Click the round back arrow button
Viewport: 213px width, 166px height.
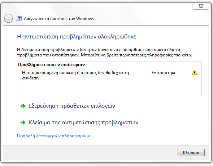pyautogui.click(x=8, y=18)
